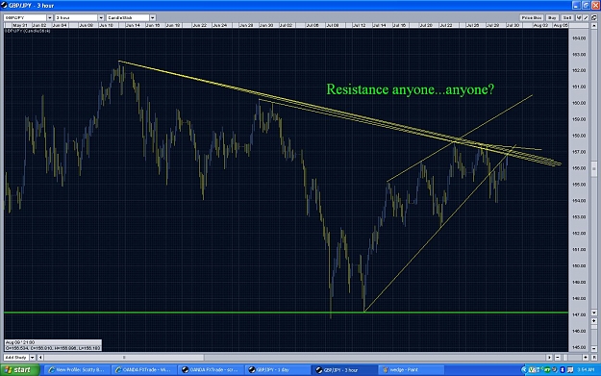Select the line drawing tool icon
This screenshot has width=601, height=376.
click(586, 17)
